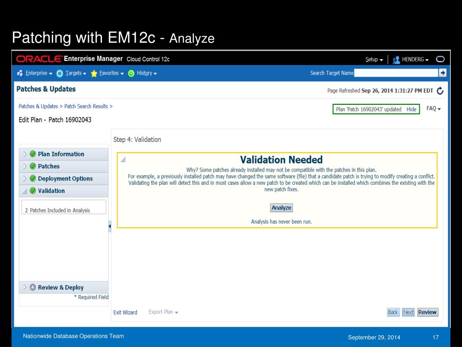
Task: Click the HENDERG user icon
Action: coord(396,60)
